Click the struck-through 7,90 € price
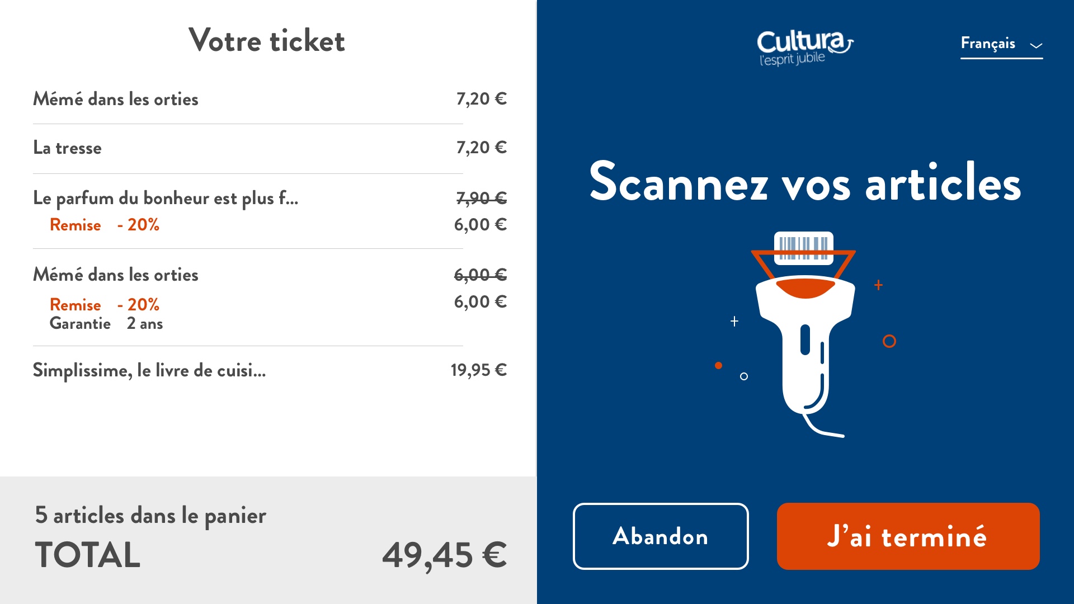Viewport: 1074px width, 604px height. click(x=482, y=198)
